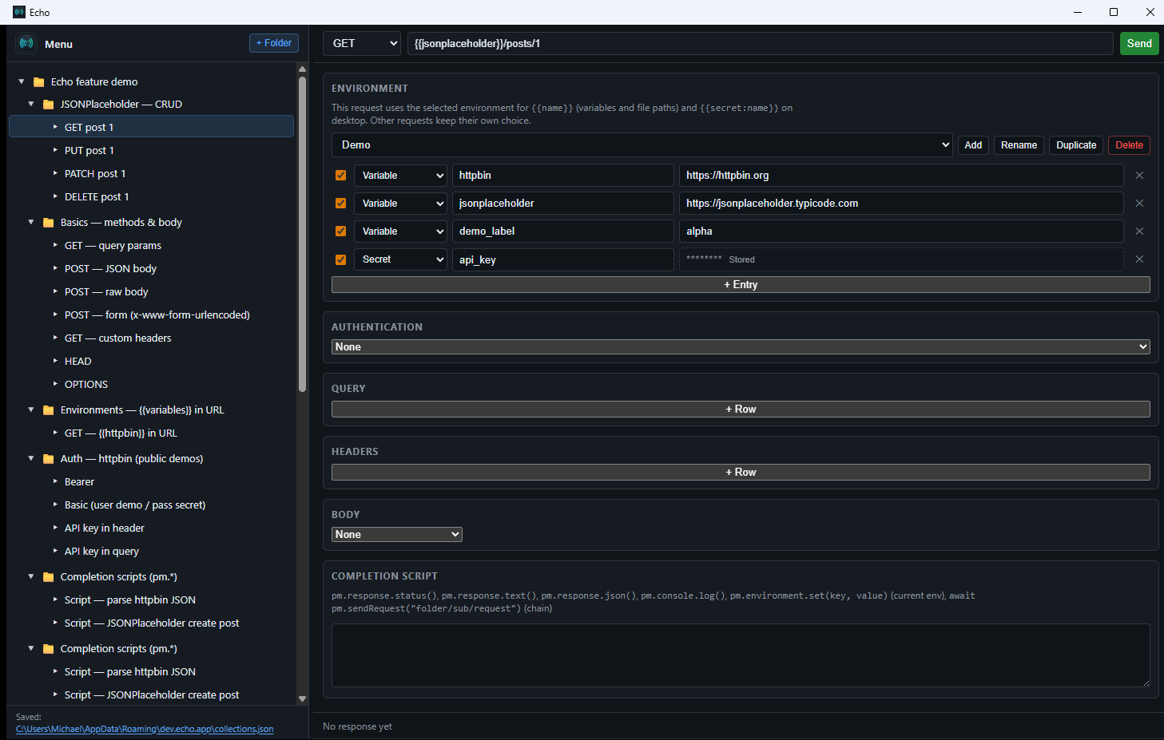Add a row in the Headers section
Viewport: 1164px width, 740px height.
[x=741, y=472]
